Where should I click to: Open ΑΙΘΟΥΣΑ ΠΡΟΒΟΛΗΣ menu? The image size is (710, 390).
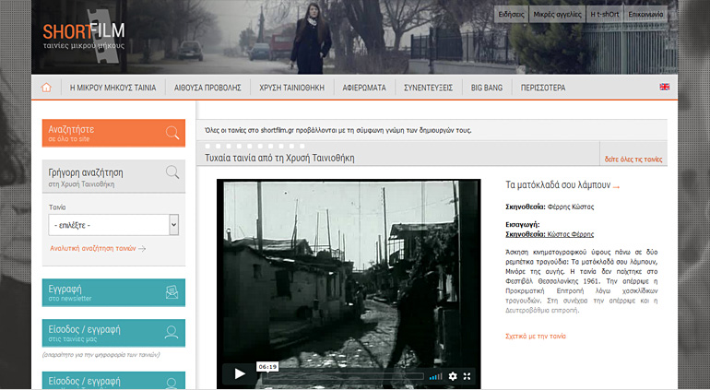point(207,88)
